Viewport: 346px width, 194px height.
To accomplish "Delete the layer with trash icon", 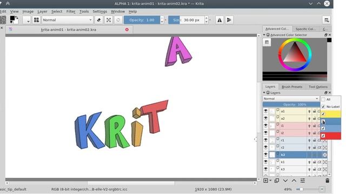I will pos(328,181).
